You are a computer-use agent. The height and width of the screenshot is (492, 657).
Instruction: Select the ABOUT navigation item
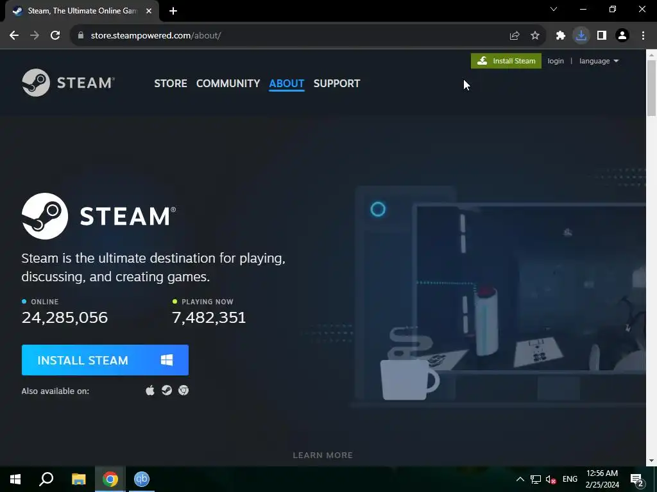287,83
